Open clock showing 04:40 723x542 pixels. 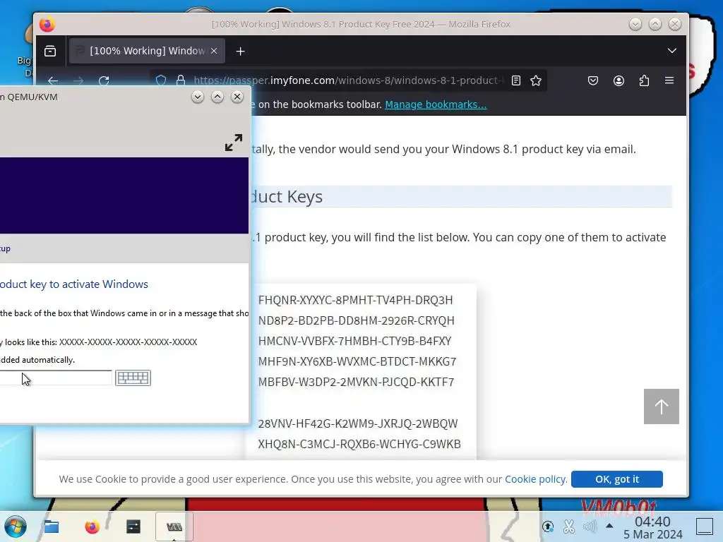click(x=652, y=528)
